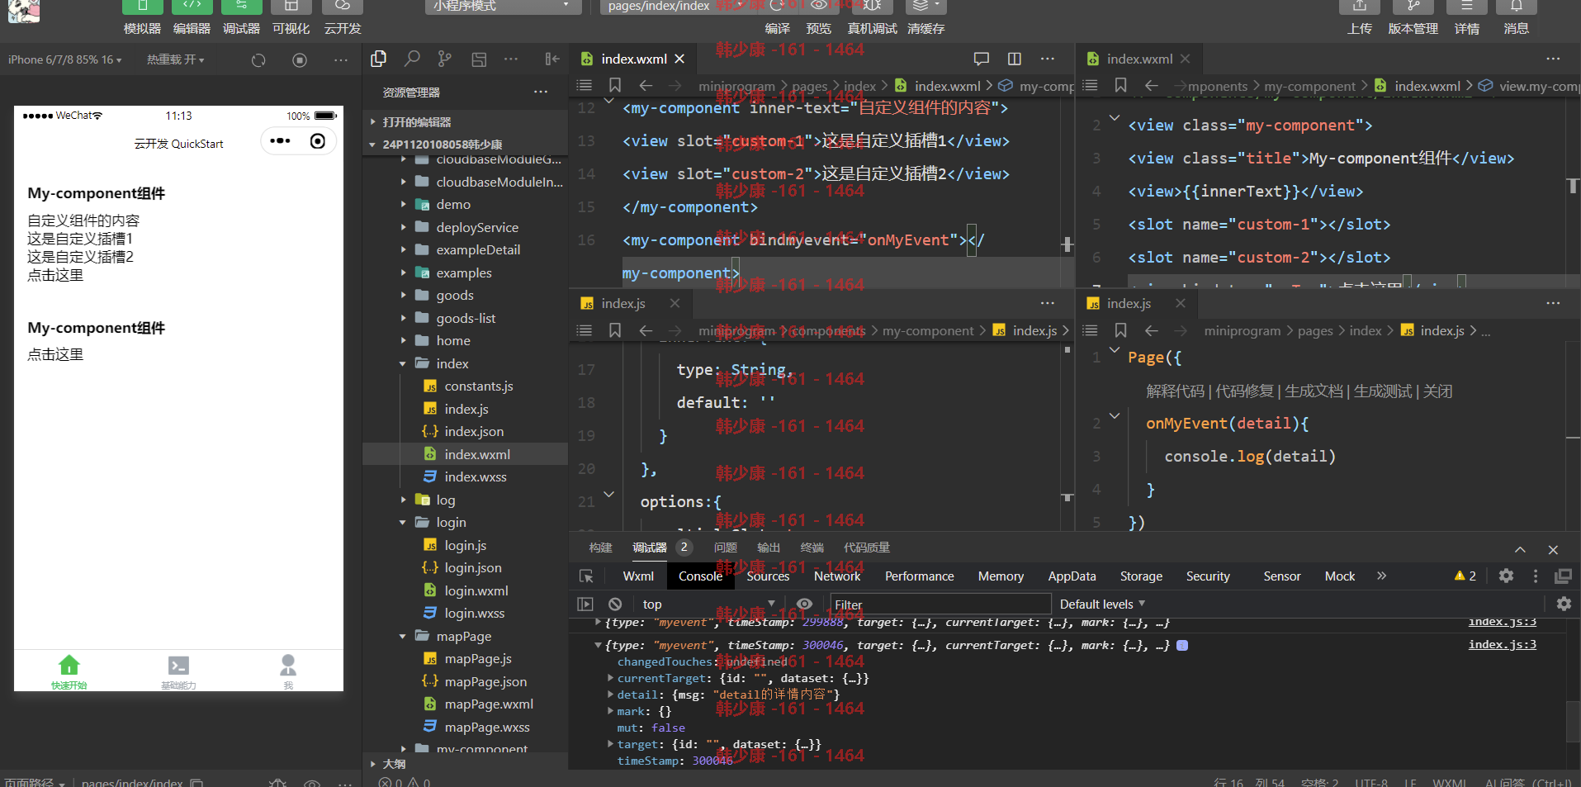This screenshot has width=1581, height=787.
Task: Open the source control branch icon
Action: coord(445,59)
